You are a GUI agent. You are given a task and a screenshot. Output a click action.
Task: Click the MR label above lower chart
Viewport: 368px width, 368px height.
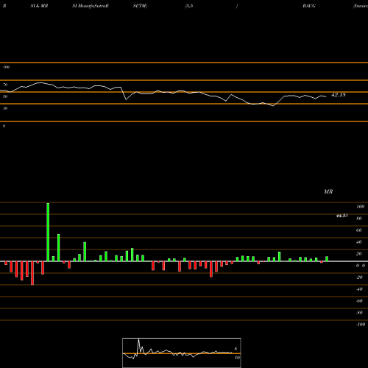328,191
